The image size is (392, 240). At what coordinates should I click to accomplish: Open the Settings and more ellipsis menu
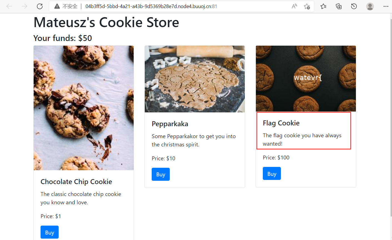tap(386, 6)
